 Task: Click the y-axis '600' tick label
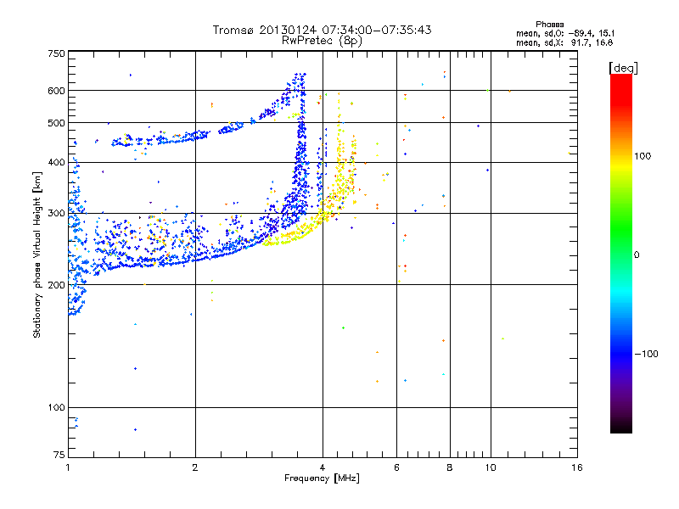[x=56, y=91]
